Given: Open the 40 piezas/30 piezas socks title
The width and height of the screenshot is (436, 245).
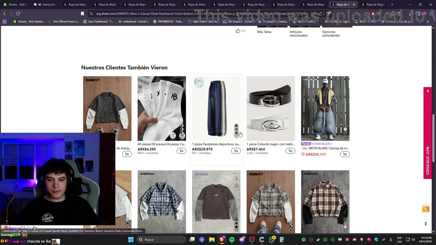Looking at the screenshot, I should tap(161, 144).
